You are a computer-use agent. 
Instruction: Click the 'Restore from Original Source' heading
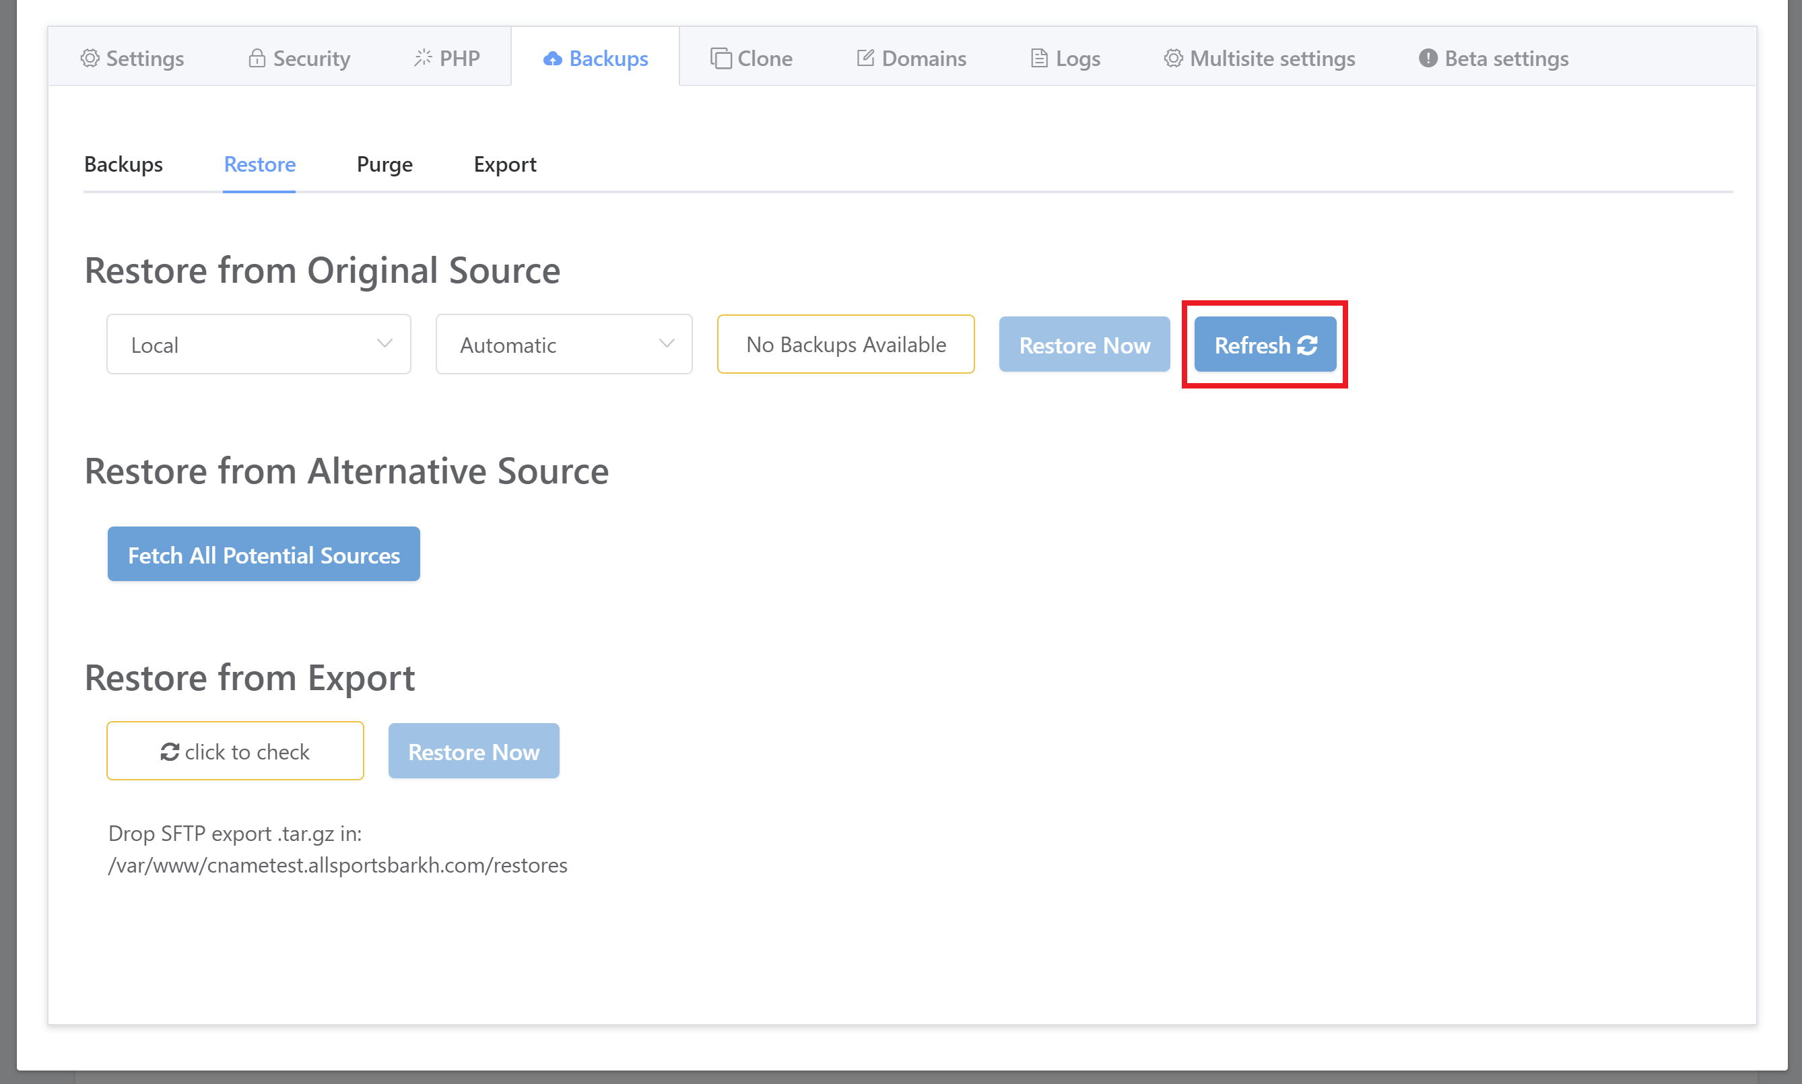[322, 270]
